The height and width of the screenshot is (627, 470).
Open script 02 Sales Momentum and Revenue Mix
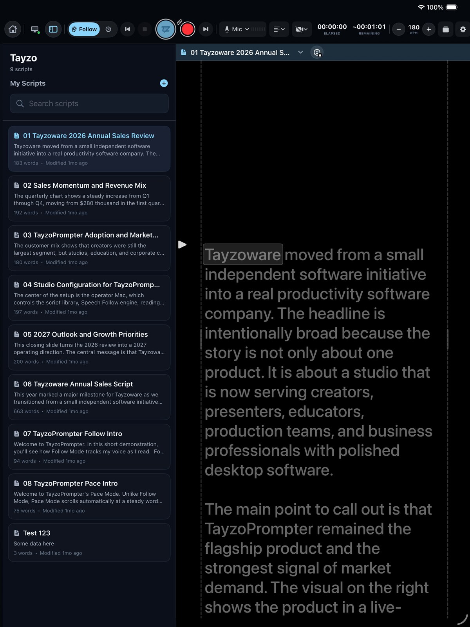(89, 199)
